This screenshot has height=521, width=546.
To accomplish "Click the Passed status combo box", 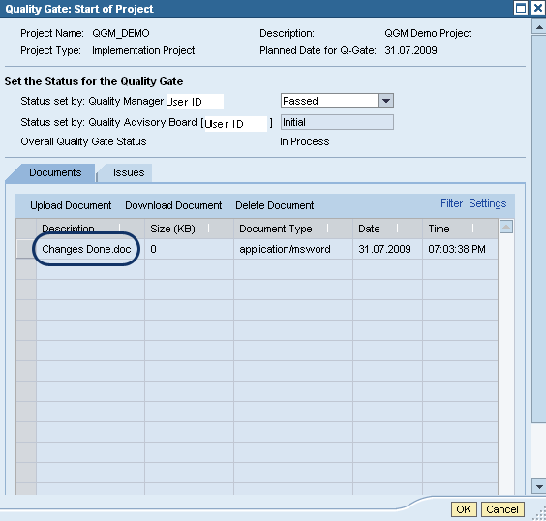I will [x=337, y=101].
